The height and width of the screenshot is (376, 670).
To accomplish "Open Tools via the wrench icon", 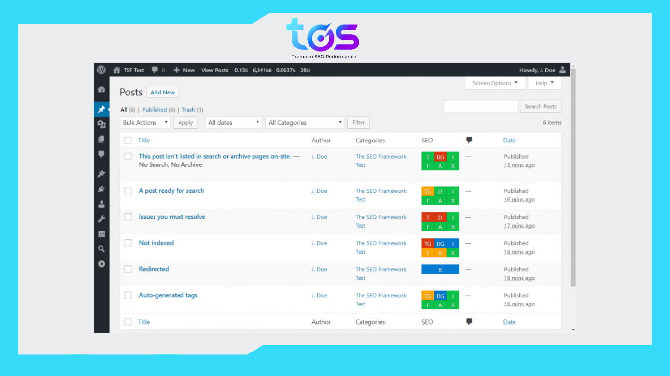I will pyautogui.click(x=102, y=219).
